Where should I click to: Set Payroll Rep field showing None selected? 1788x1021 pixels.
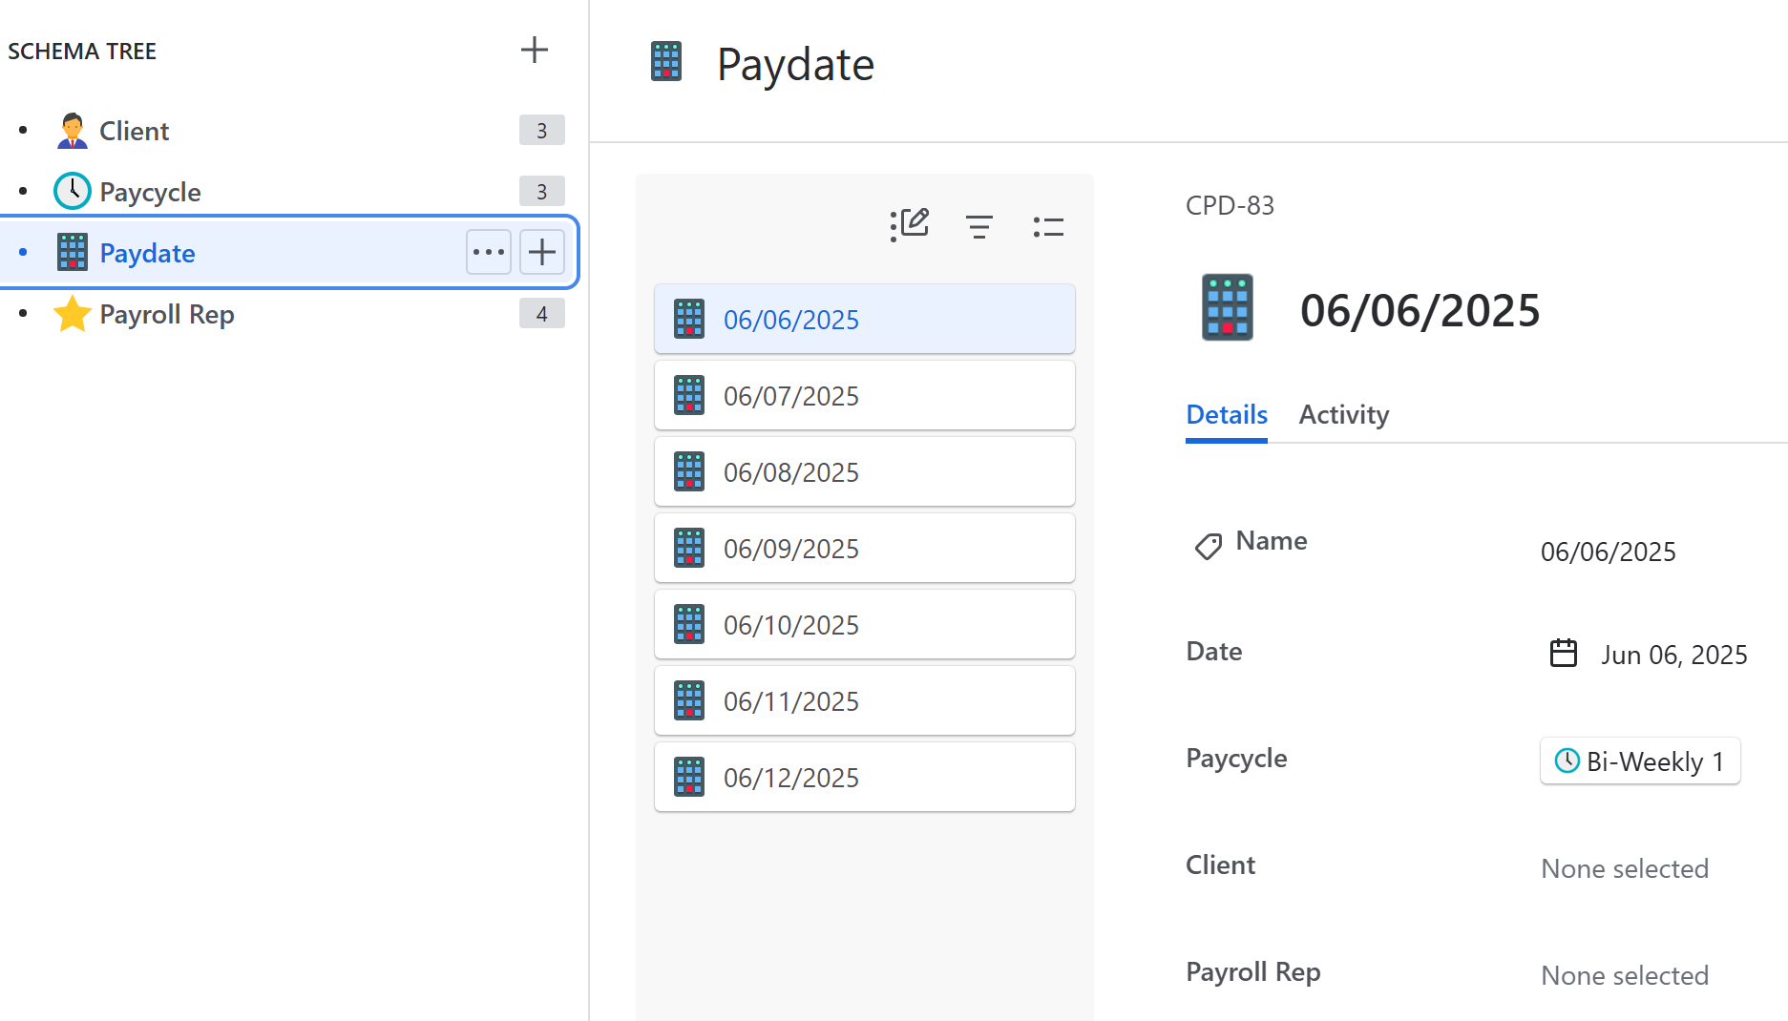click(x=1625, y=975)
